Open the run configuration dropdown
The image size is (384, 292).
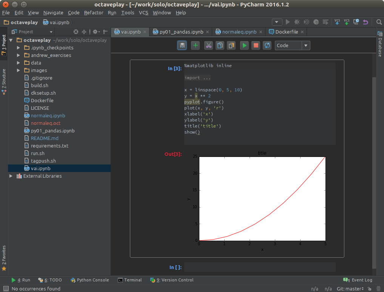point(277,22)
